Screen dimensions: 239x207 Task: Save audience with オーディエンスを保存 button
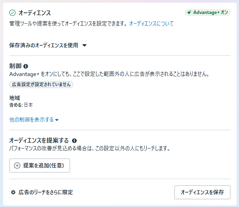(202, 192)
